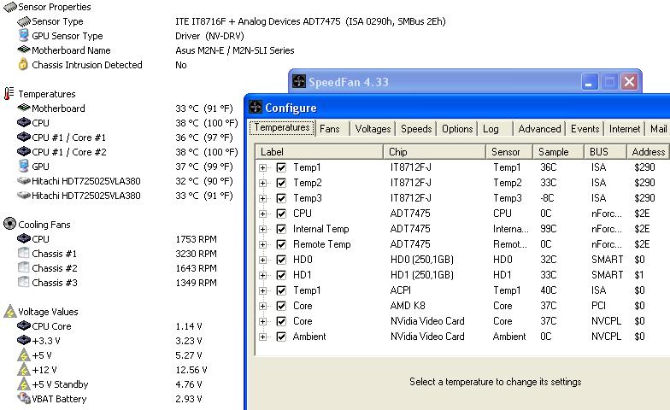
Task: Click the Motherboard Name board icon
Action: (24, 50)
